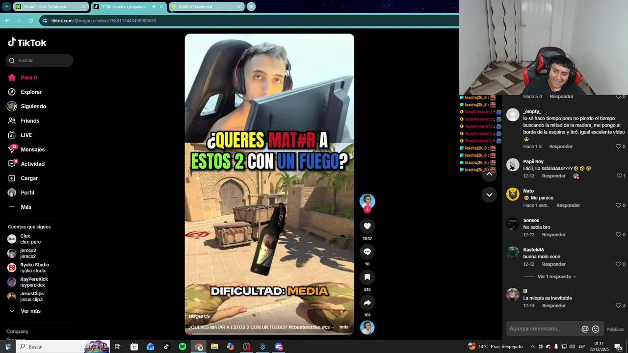The image size is (628, 353).
Task: Open Spotify from the taskbar
Action: coord(183,347)
